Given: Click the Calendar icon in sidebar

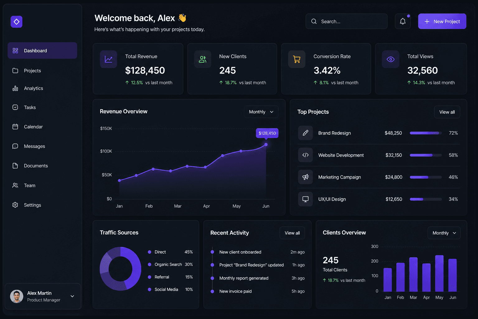Looking at the screenshot, I should click(x=15, y=126).
